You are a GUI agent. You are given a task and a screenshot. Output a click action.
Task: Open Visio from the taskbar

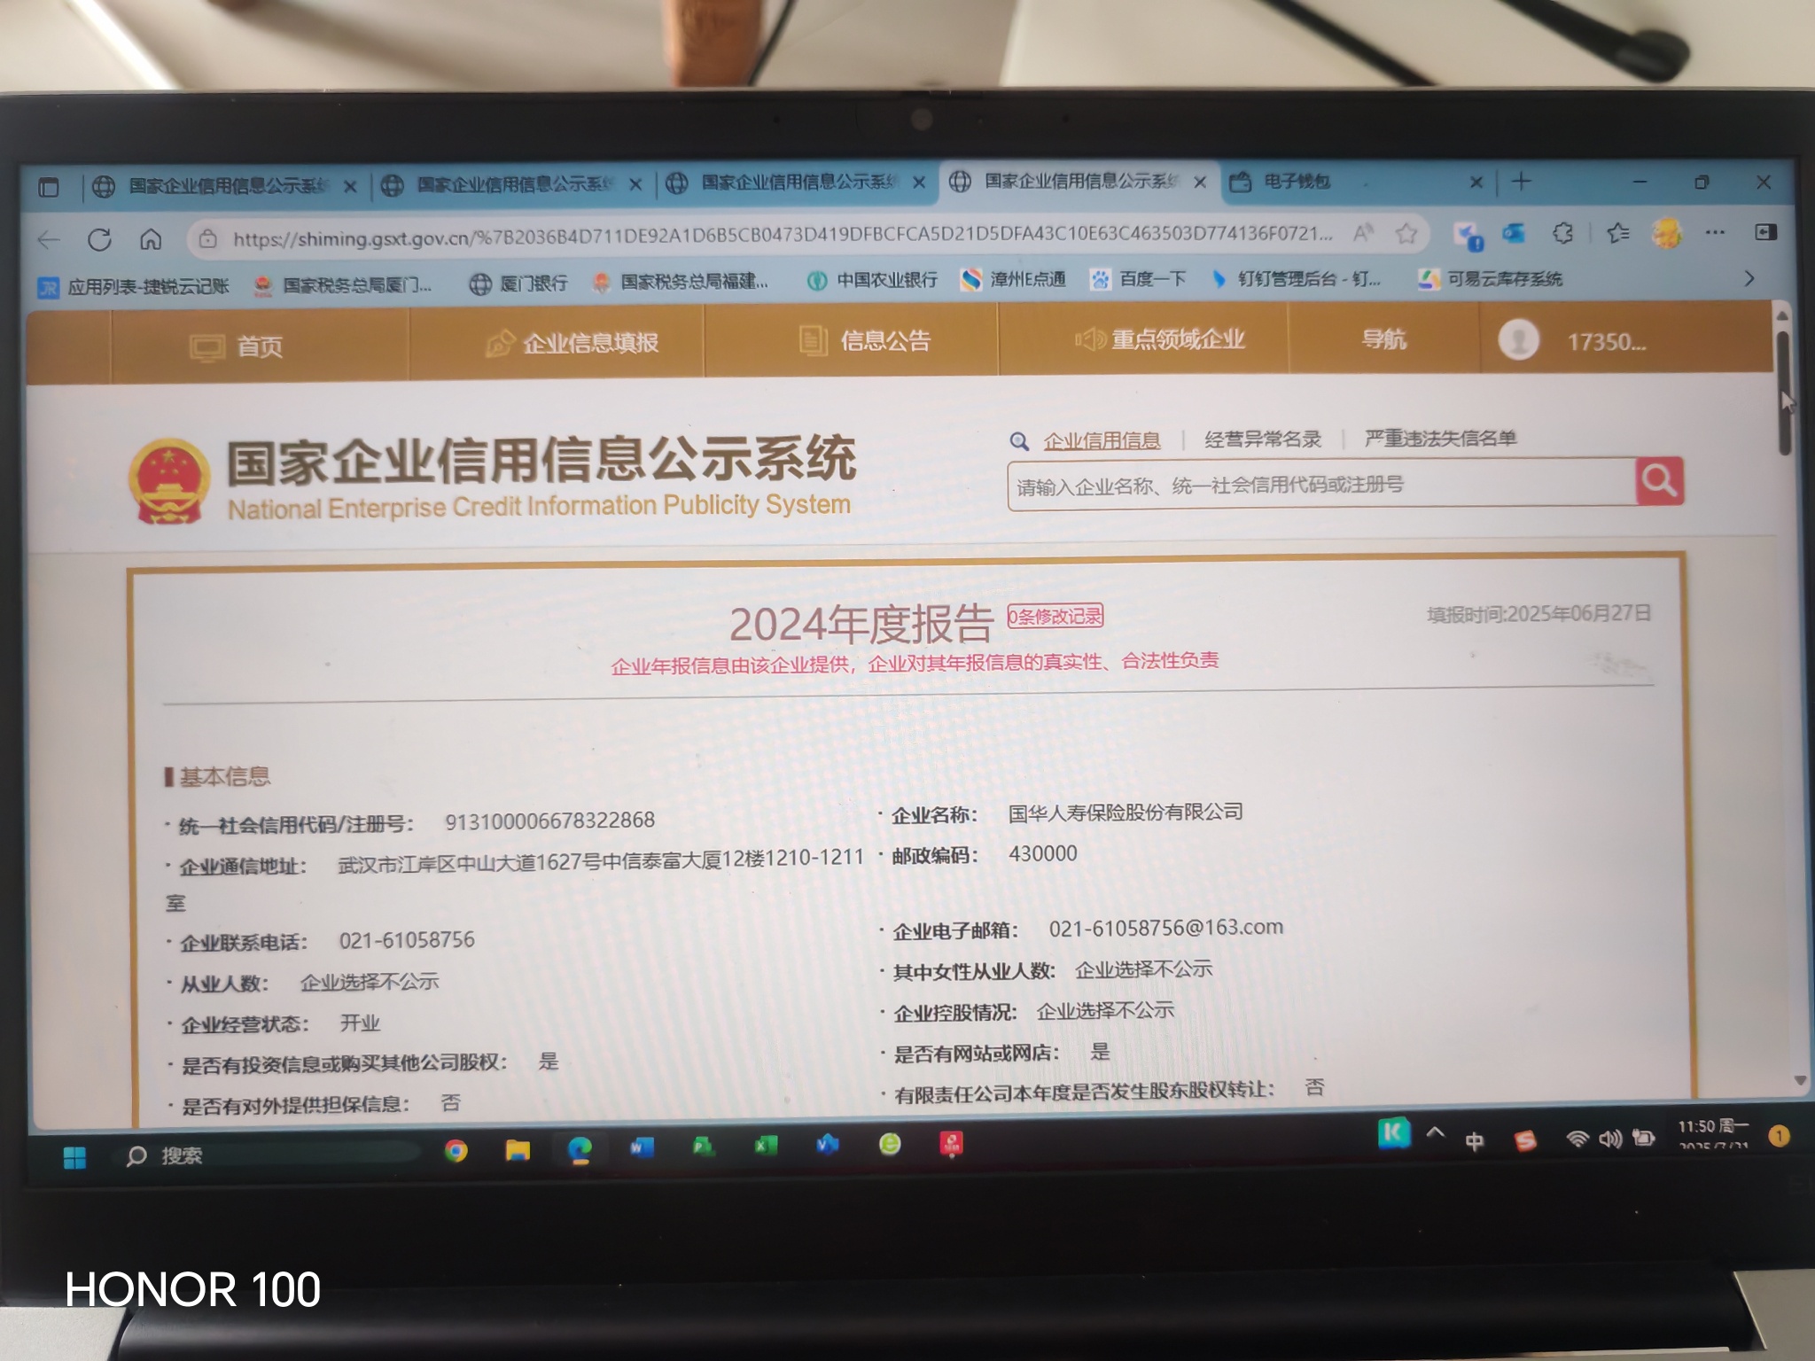[x=828, y=1145]
